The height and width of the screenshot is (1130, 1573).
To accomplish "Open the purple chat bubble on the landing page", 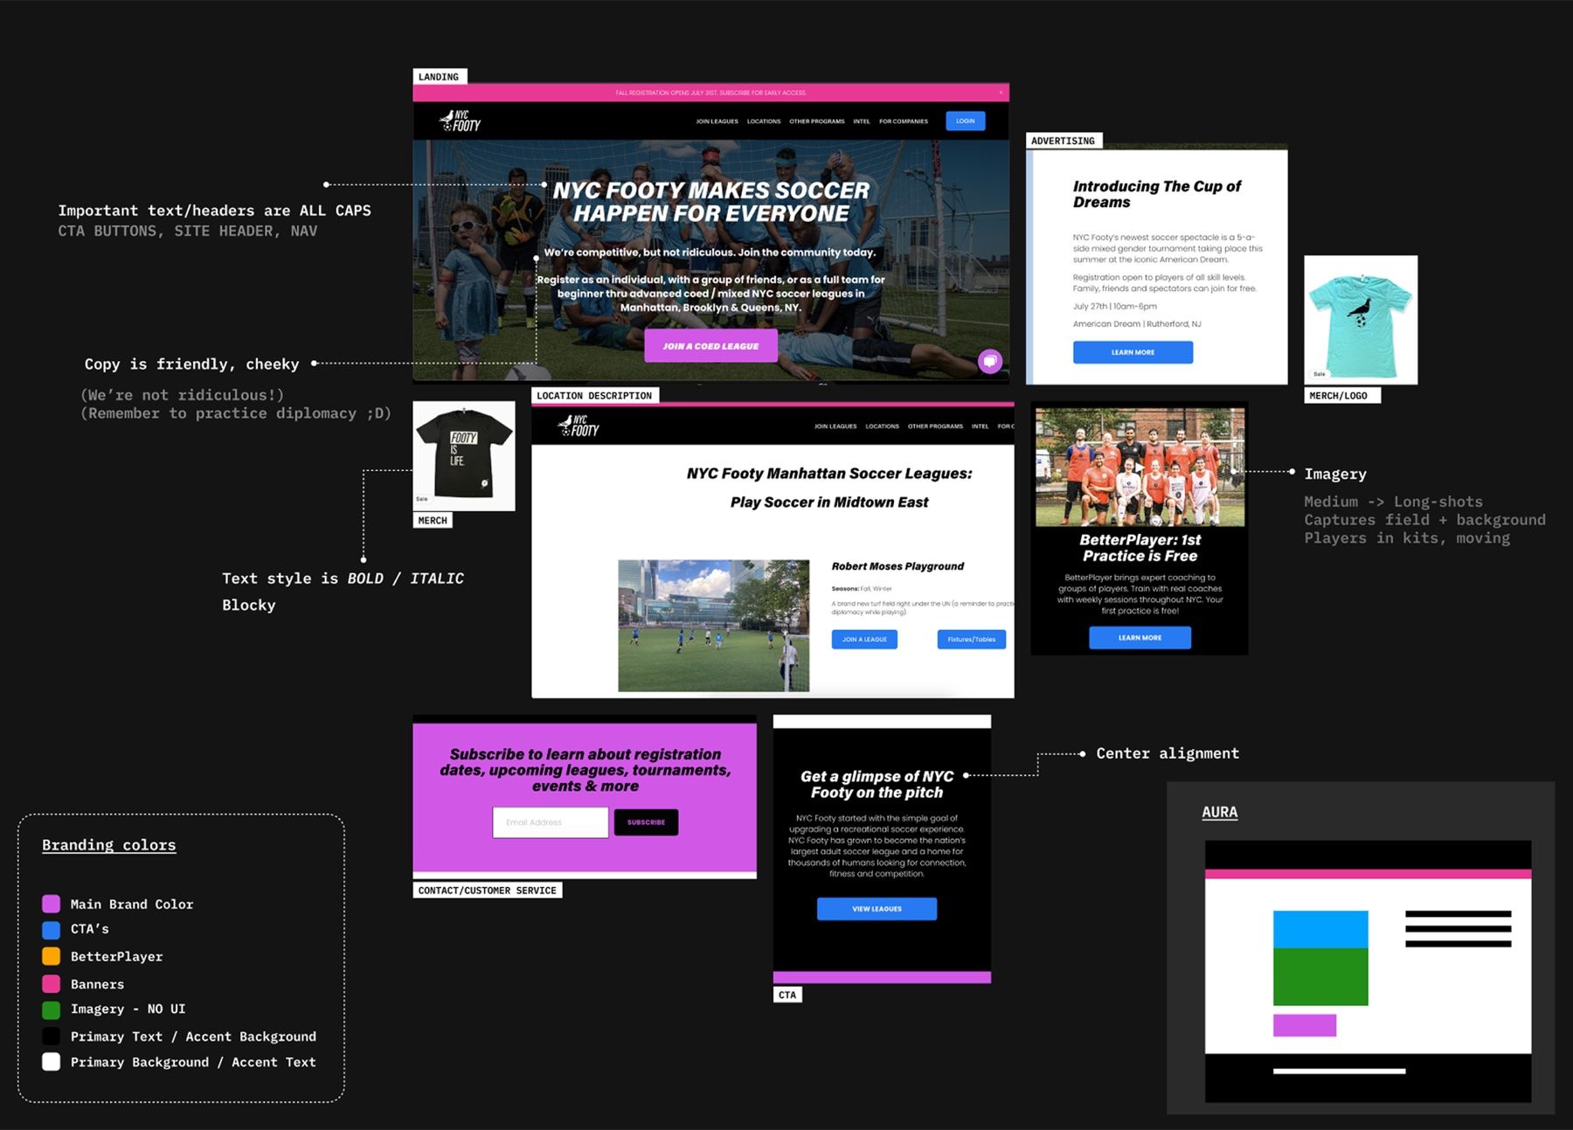I will click(990, 361).
